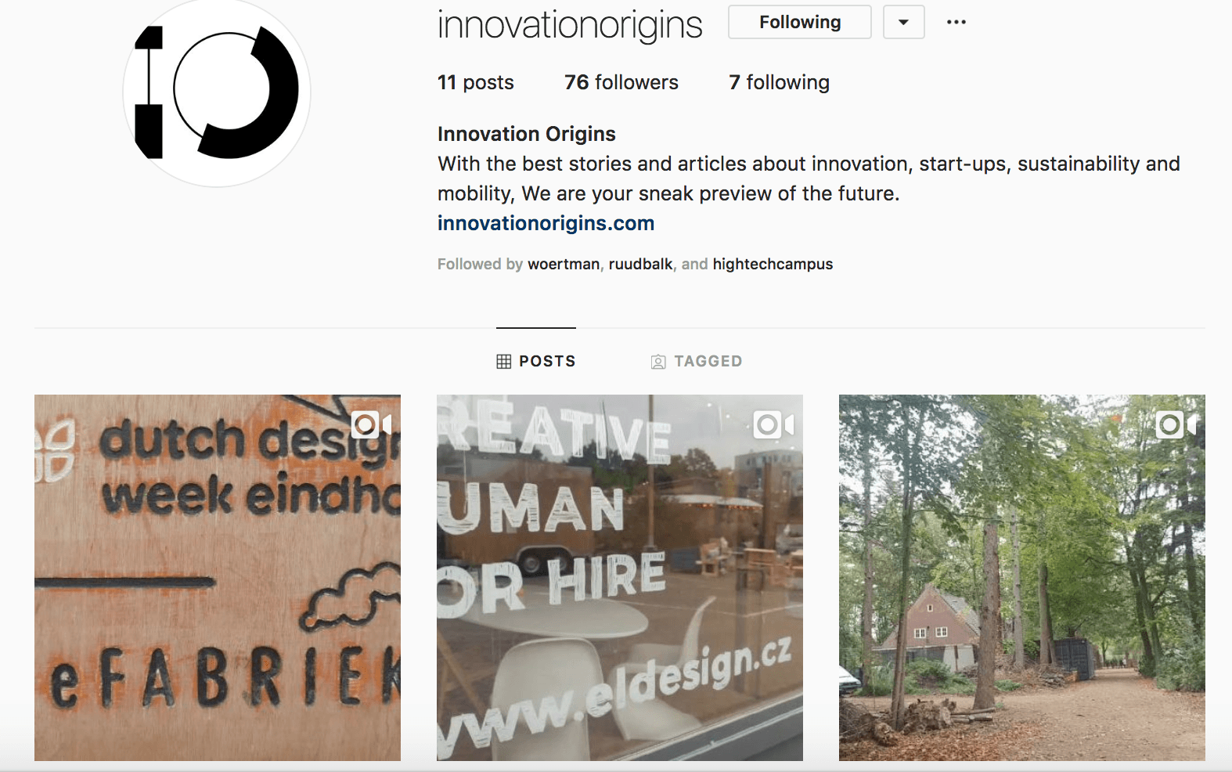Switch to the TAGGED tab

(697, 361)
